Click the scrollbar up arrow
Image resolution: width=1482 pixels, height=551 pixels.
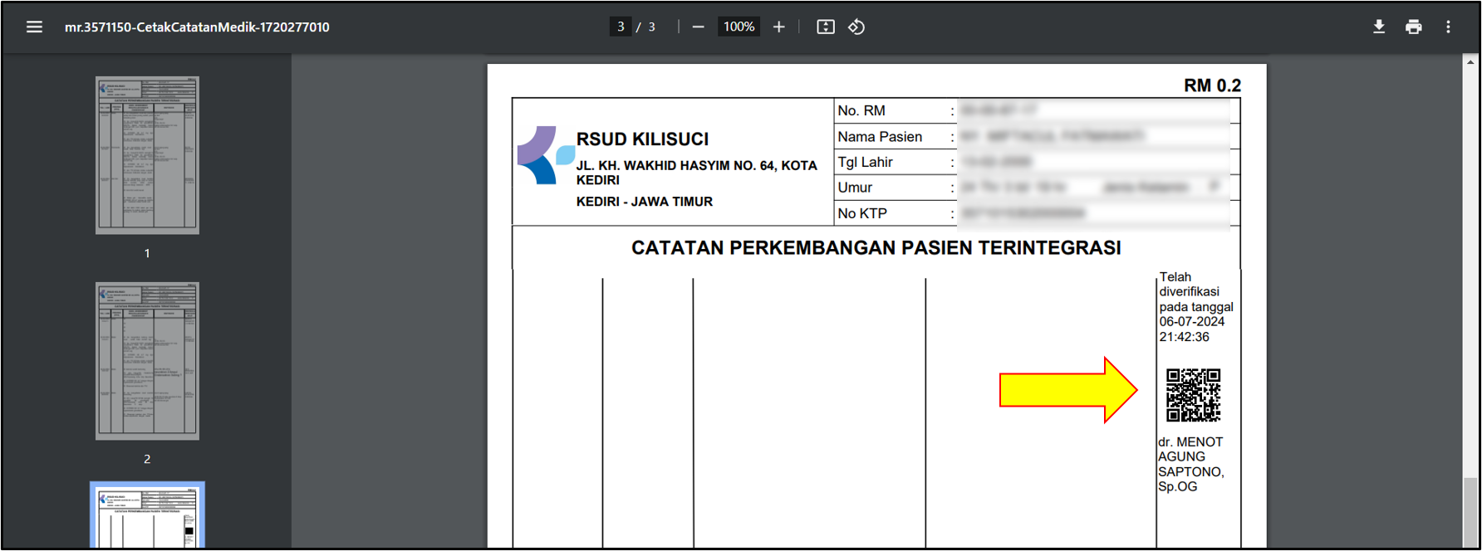(x=1470, y=61)
